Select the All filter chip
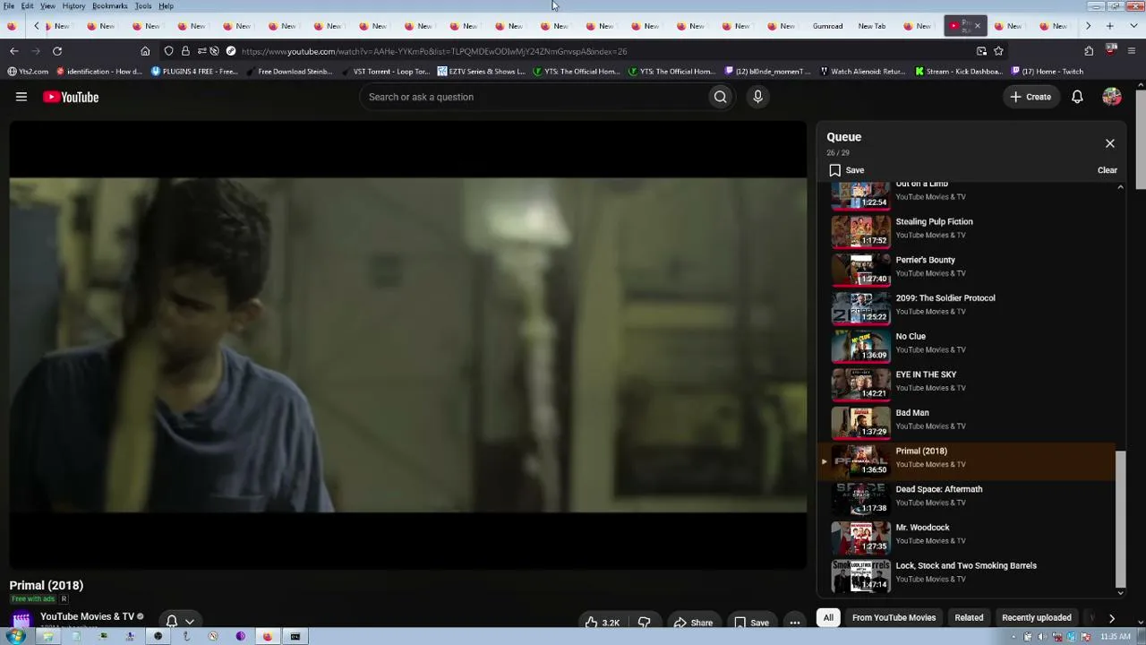 click(x=828, y=617)
